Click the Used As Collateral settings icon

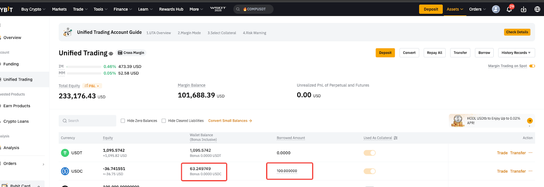coord(395,138)
